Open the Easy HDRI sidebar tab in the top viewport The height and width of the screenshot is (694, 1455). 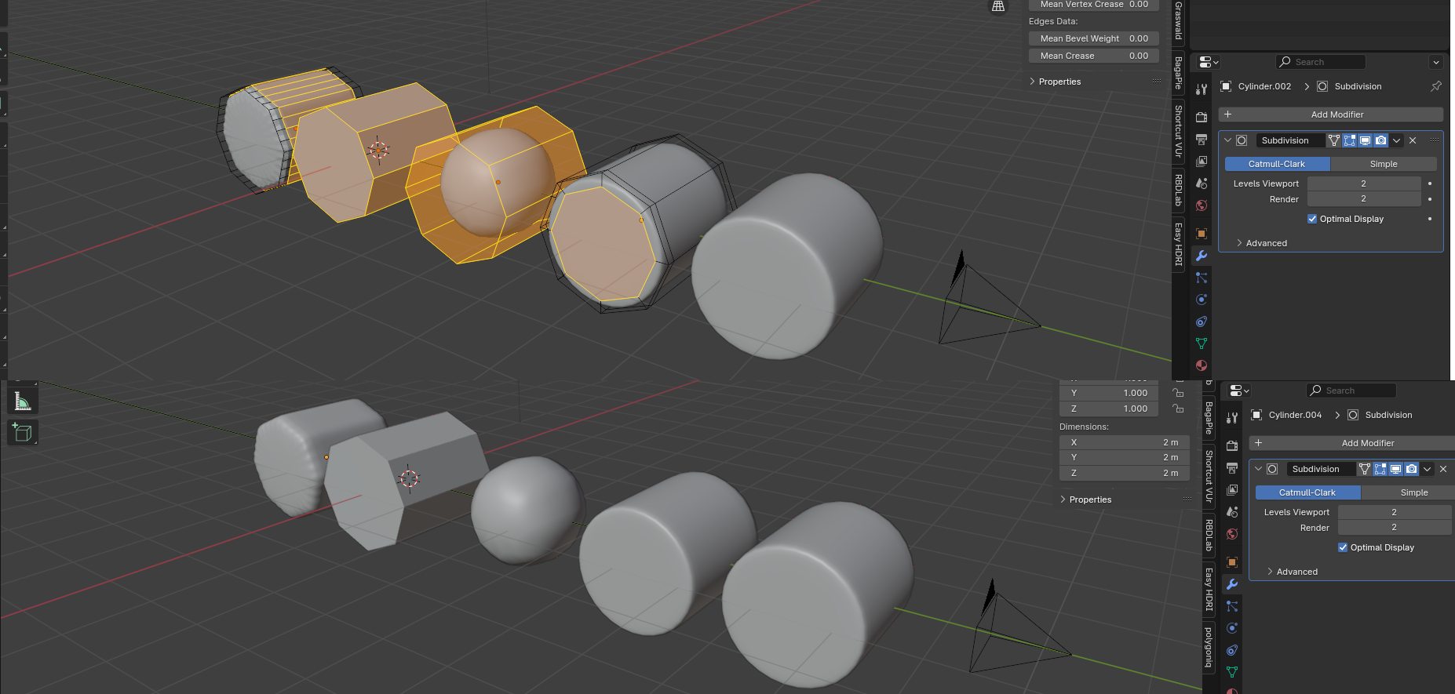tap(1178, 243)
